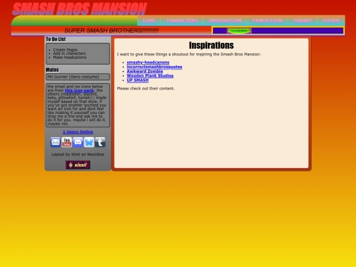Click the 'Make headcanons' list item
Viewport: 356px width, 267px height.
pos(69,57)
